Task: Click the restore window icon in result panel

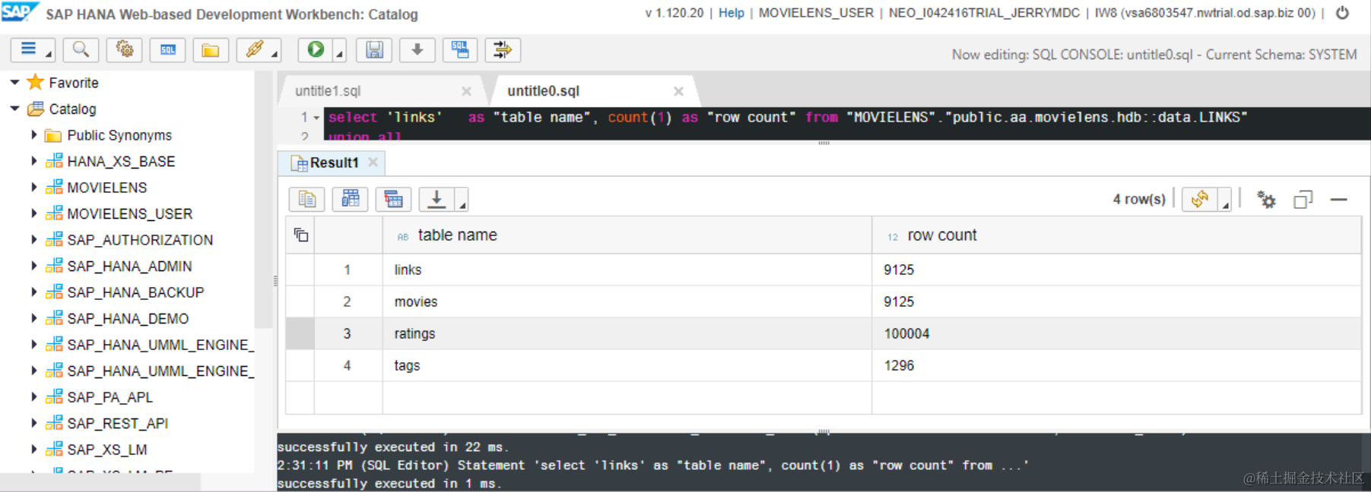Action: click(1303, 199)
